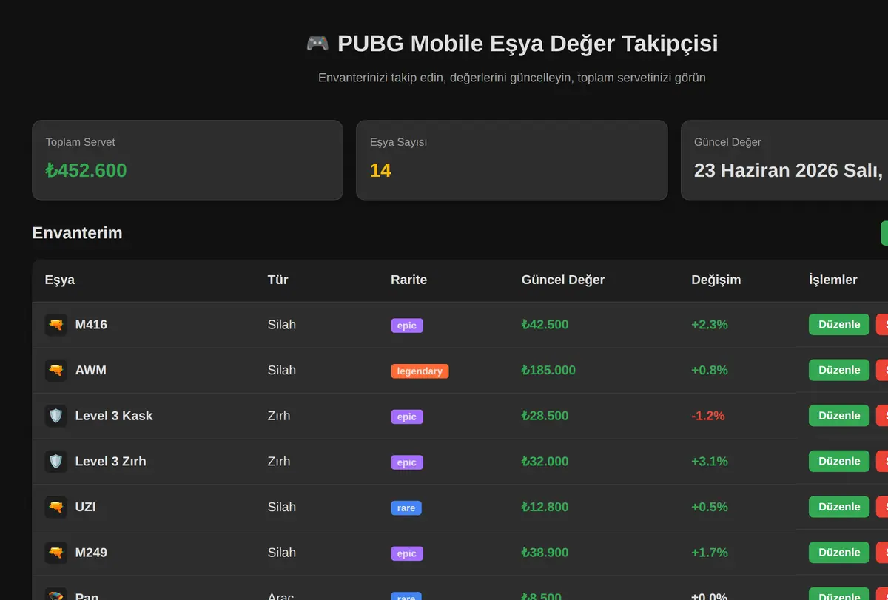
Task: Click the Eşya Sayısı count 14
Action: pyautogui.click(x=380, y=170)
